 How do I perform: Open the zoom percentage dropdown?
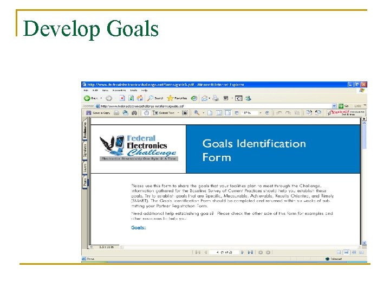coord(261,113)
